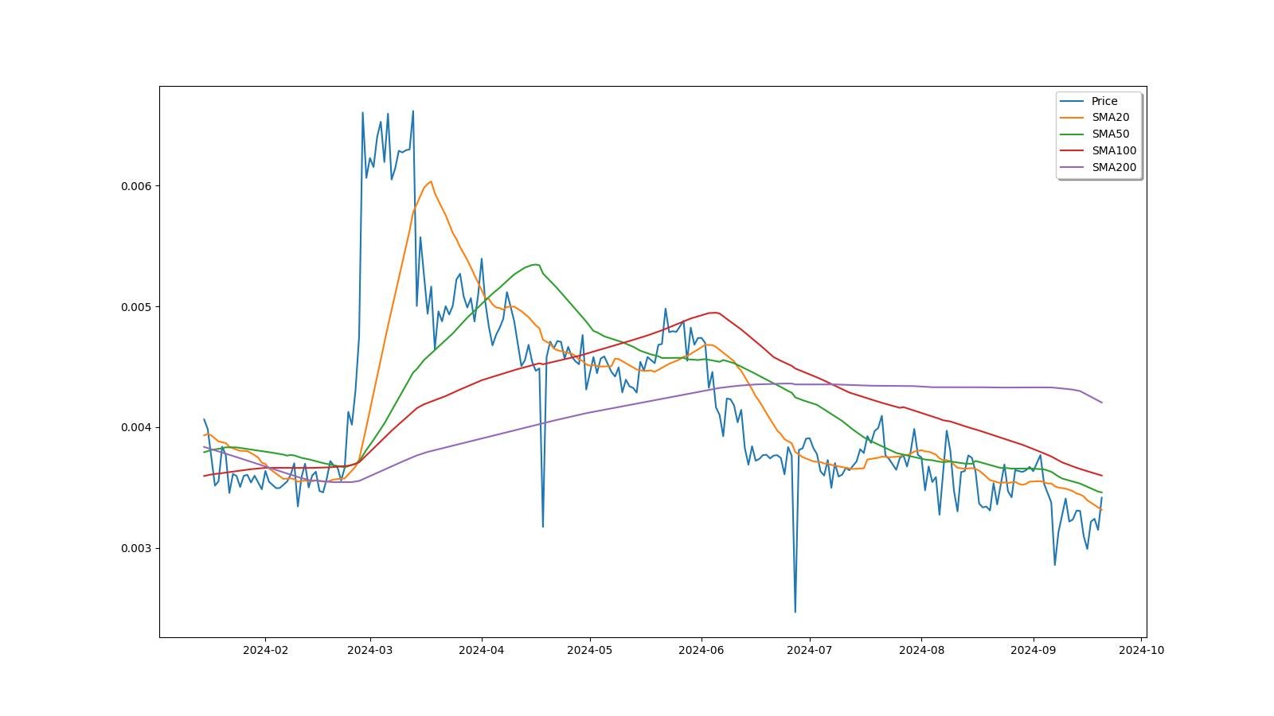Click the green SMA50 peak in mid-April

click(x=537, y=264)
